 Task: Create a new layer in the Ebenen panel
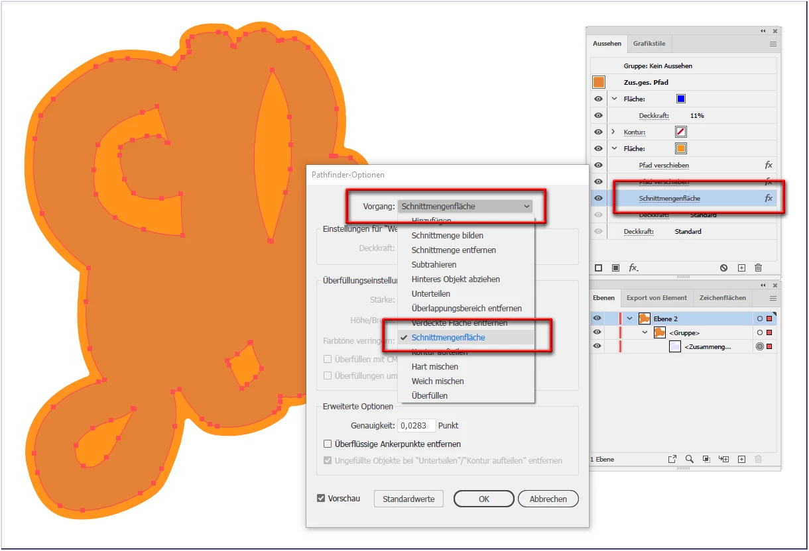(741, 459)
